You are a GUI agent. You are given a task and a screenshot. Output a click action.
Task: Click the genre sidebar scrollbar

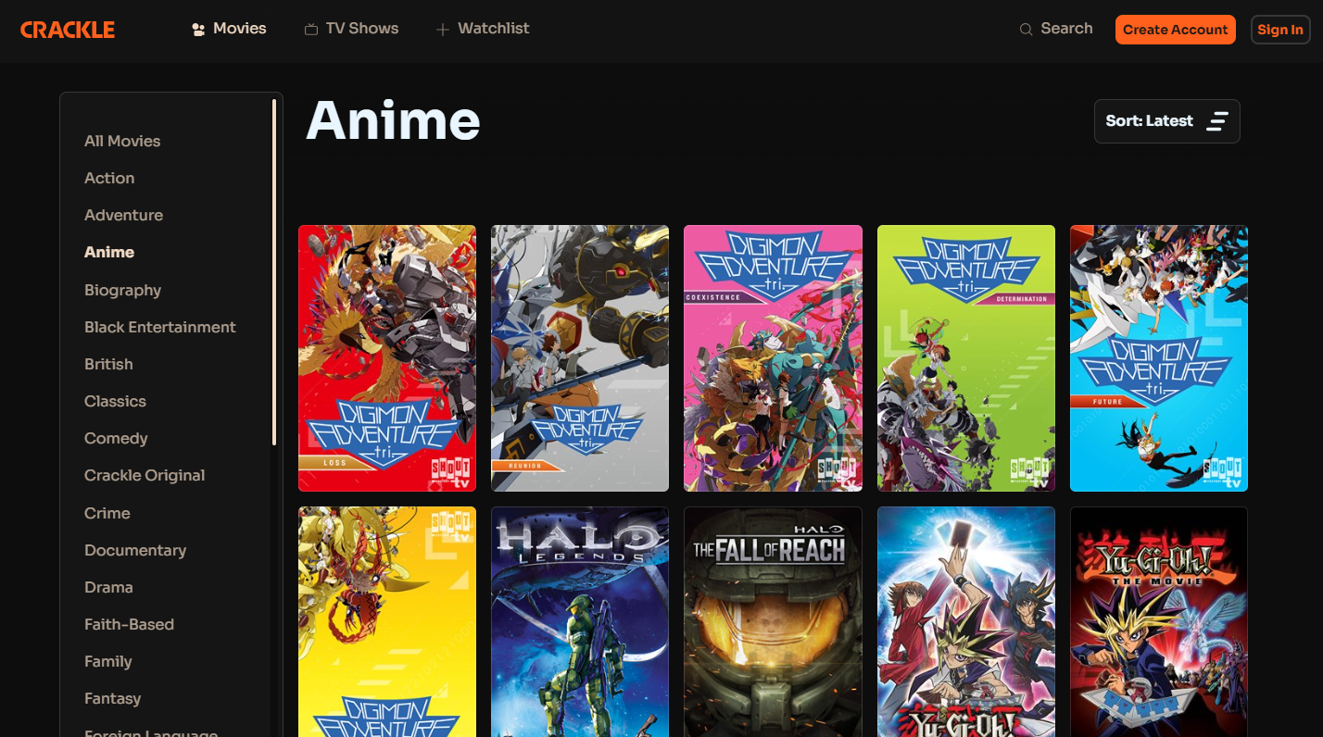tap(274, 273)
